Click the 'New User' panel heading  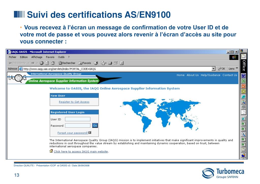(x=58, y=96)
